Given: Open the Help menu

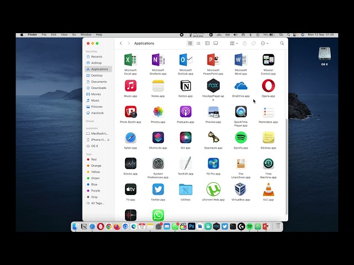Looking at the screenshot, I should point(99,35).
